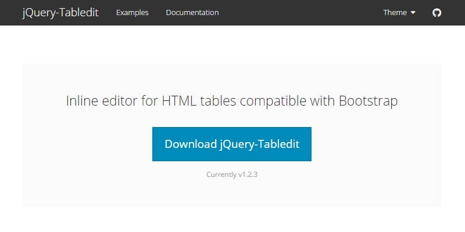Click empty gray area right of Download button
The height and width of the screenshot is (232, 465).
[x=378, y=144]
